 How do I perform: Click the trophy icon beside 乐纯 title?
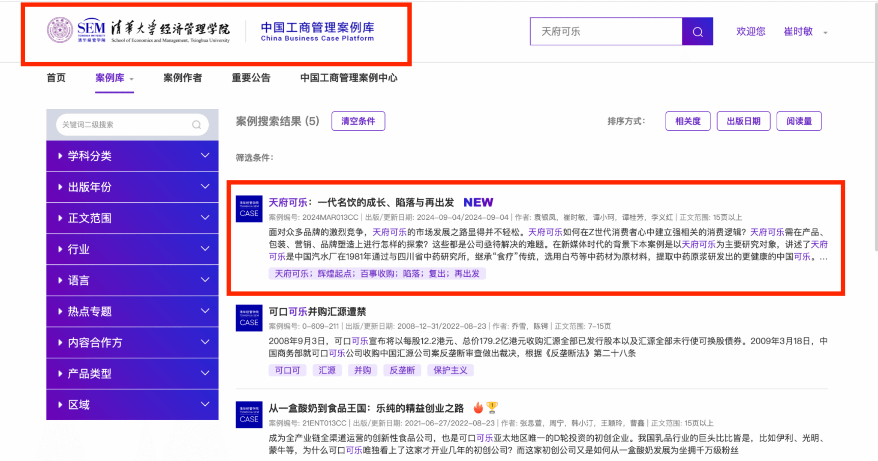(492, 407)
